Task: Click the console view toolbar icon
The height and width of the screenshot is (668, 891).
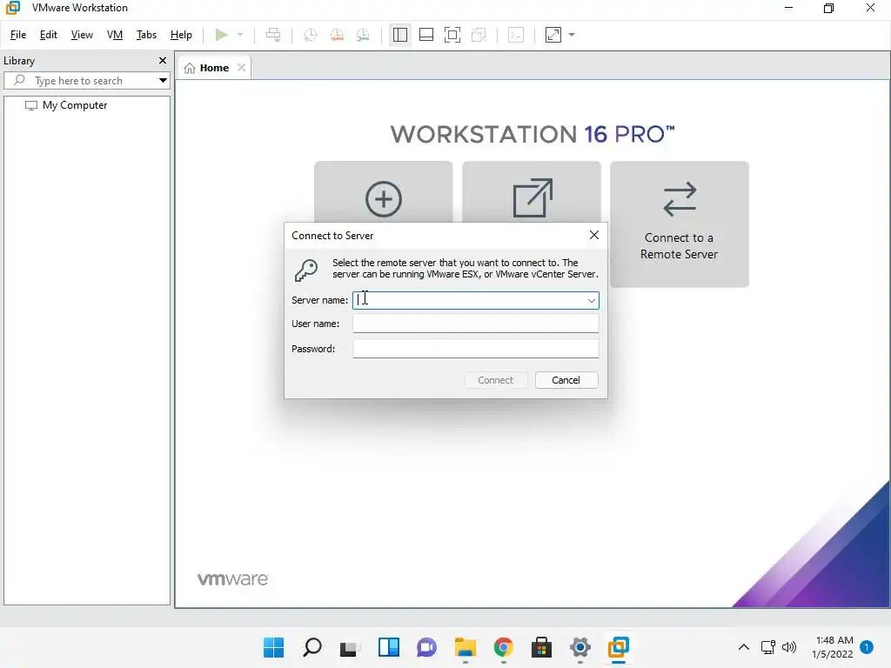Action: [x=516, y=35]
